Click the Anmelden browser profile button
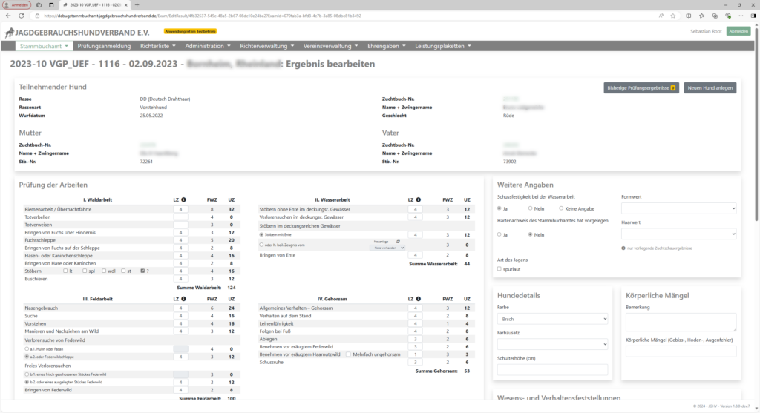The image size is (760, 413). pyautogui.click(x=17, y=5)
